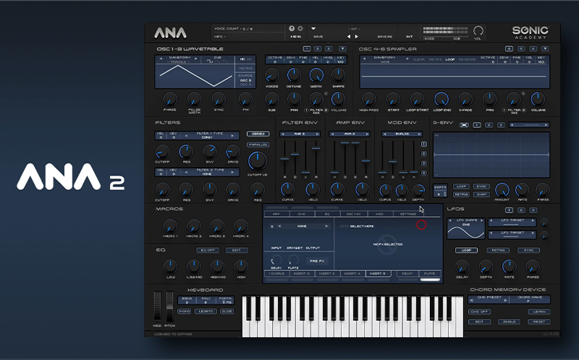Enable the Series filter routing

pos(258,134)
